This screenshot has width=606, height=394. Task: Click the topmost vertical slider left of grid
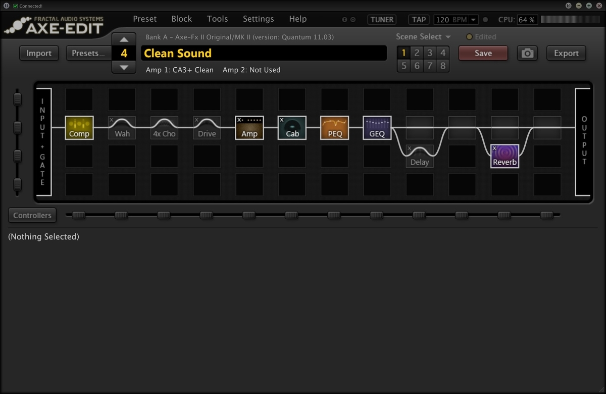point(18,99)
